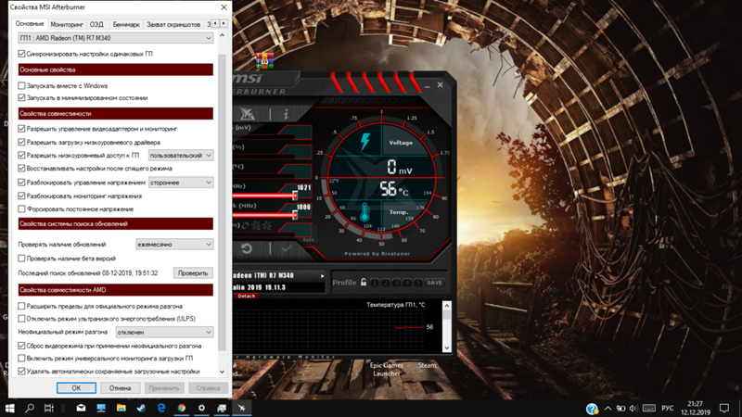Image resolution: width=742 pixels, height=417 pixels.
Task: Click the settings list vertical scrollbar
Action: pyautogui.click(x=222, y=203)
